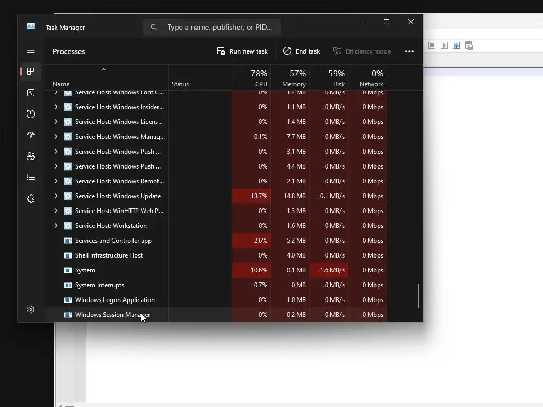
Task: Open the Users page from sidebar
Action: [31, 156]
